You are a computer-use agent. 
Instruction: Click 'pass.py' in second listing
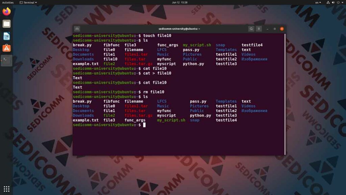click(x=198, y=102)
